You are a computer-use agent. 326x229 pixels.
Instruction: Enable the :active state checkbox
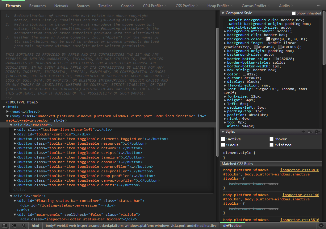pos(223,139)
